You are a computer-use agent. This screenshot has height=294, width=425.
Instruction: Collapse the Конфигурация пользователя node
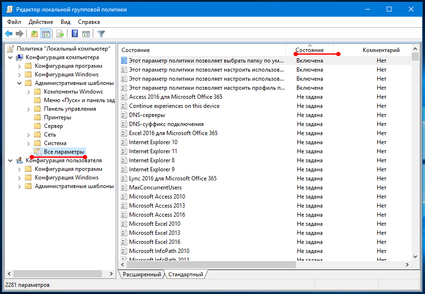click(11, 160)
